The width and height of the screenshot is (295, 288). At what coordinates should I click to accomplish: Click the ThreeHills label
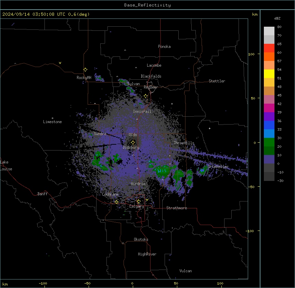(x=184, y=143)
